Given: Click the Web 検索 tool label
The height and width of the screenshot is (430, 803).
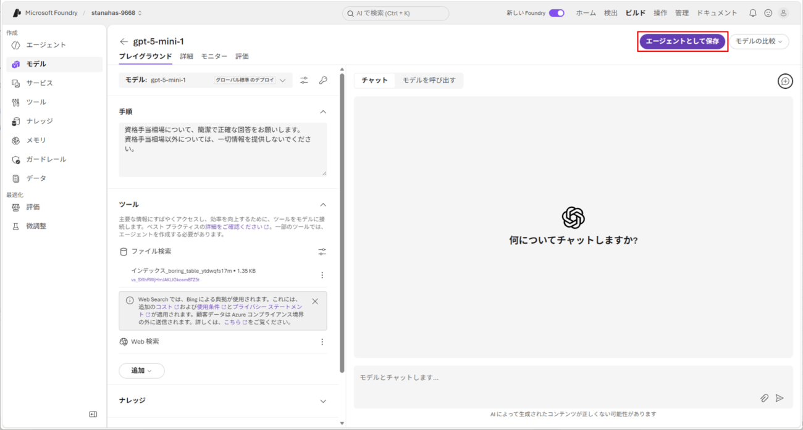Looking at the screenshot, I should [x=145, y=342].
